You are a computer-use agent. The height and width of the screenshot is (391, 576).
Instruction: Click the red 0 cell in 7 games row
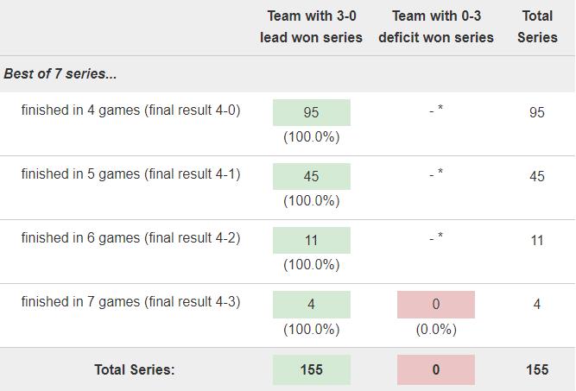(436, 305)
